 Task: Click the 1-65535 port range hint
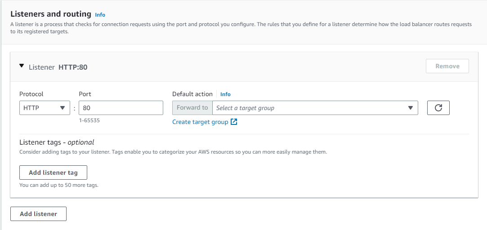(x=89, y=120)
